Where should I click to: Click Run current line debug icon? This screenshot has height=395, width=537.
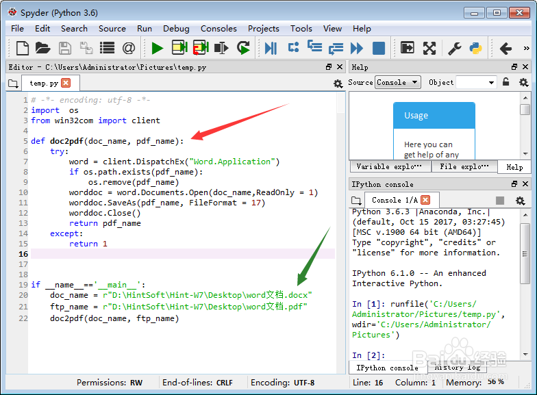tap(293, 47)
